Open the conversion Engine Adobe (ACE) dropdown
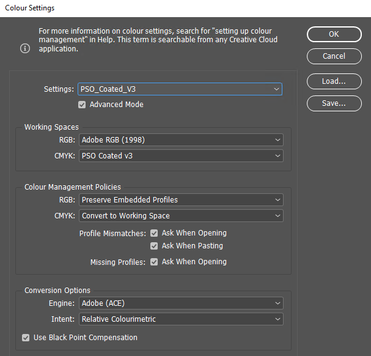Screen dimensions: 371x356 (181, 303)
